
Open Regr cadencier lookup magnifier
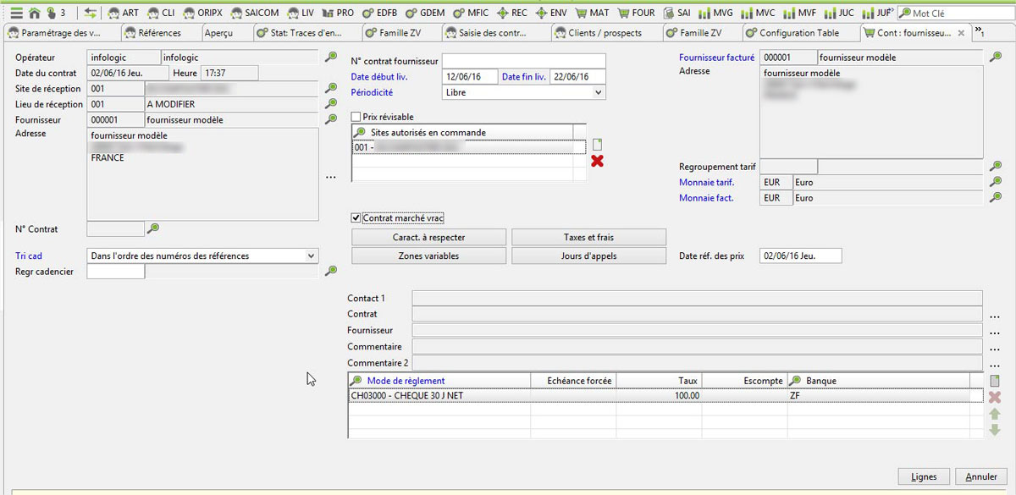(331, 271)
